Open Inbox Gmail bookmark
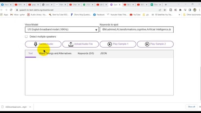Screen dimensions: 201x113 (x=18, y=15)
